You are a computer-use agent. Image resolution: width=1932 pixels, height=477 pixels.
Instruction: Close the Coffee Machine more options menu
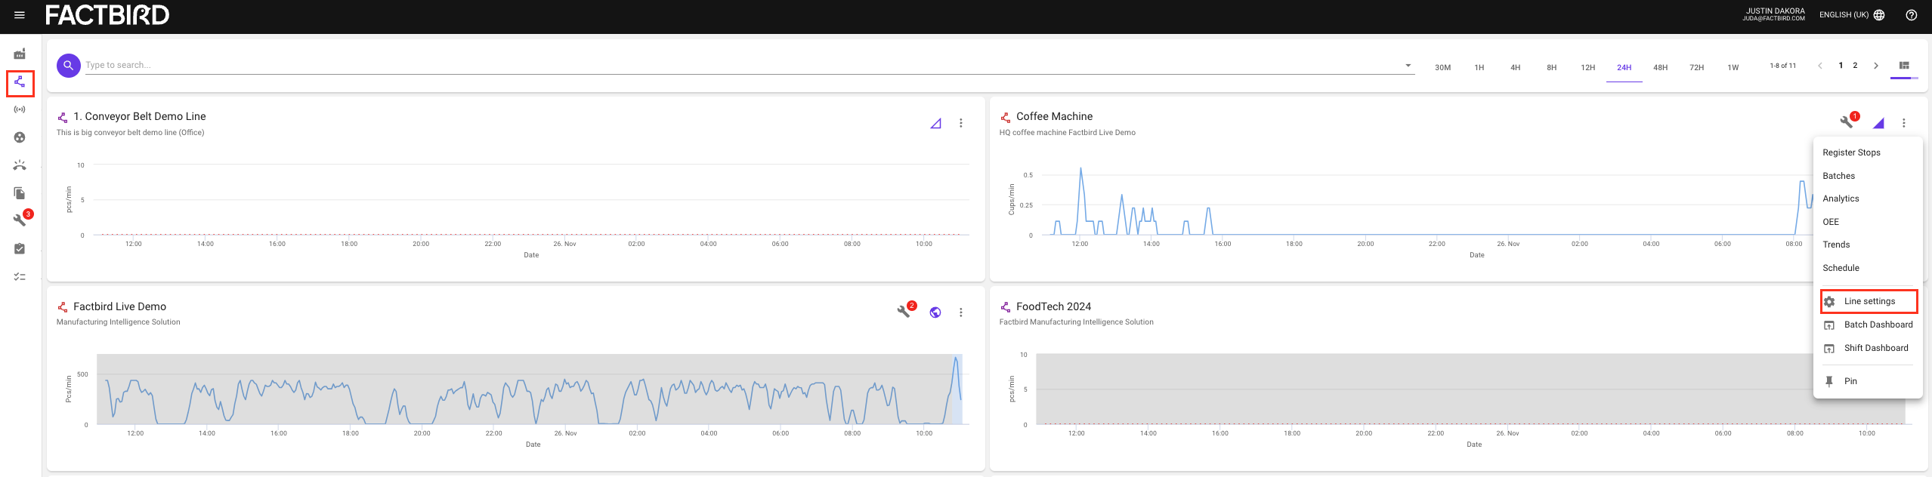(x=1904, y=123)
